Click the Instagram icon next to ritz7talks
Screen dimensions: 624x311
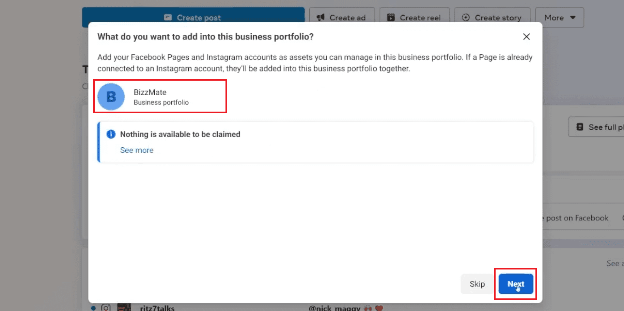click(x=106, y=308)
